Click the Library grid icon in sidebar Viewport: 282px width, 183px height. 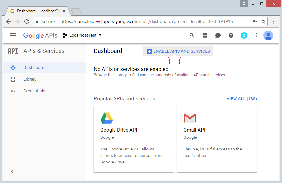(13, 79)
